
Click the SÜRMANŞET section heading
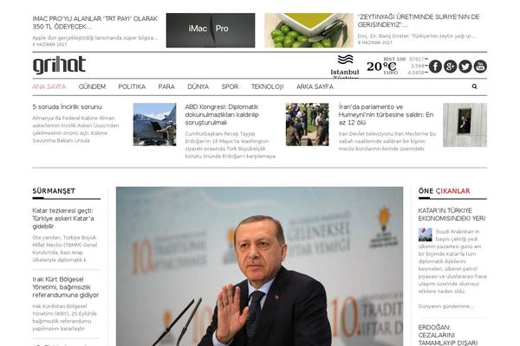coord(54,191)
